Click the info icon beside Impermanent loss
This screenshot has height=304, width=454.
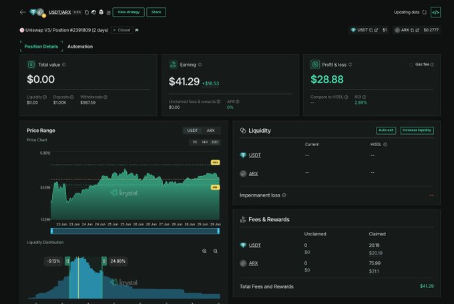[x=284, y=195]
